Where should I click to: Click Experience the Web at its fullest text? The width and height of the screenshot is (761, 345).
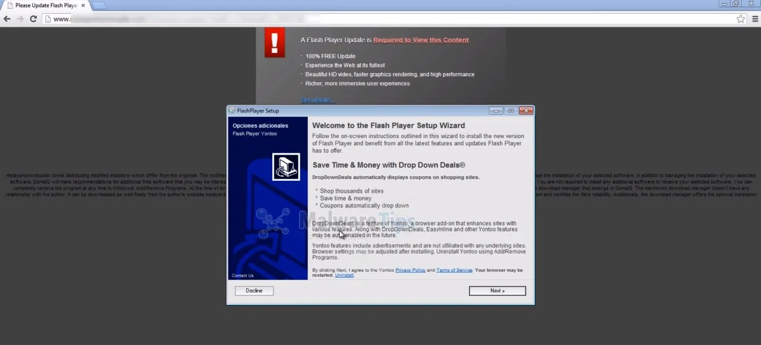coord(345,65)
